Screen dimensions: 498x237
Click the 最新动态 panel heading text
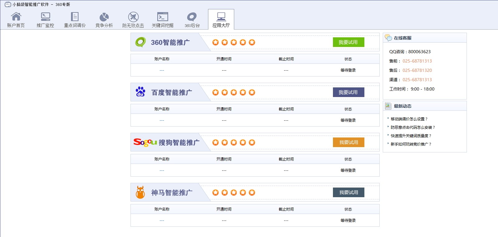(403, 106)
